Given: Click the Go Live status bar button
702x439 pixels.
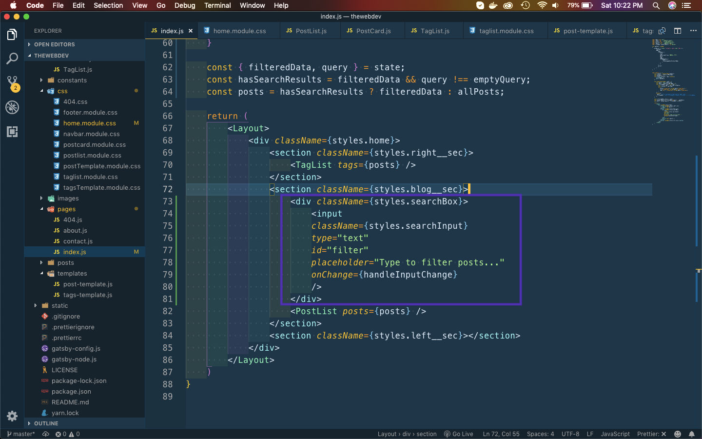Looking at the screenshot, I should (x=458, y=434).
